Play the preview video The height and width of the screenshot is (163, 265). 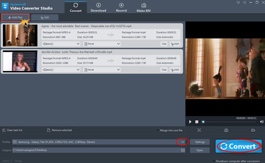(x=190, y=122)
